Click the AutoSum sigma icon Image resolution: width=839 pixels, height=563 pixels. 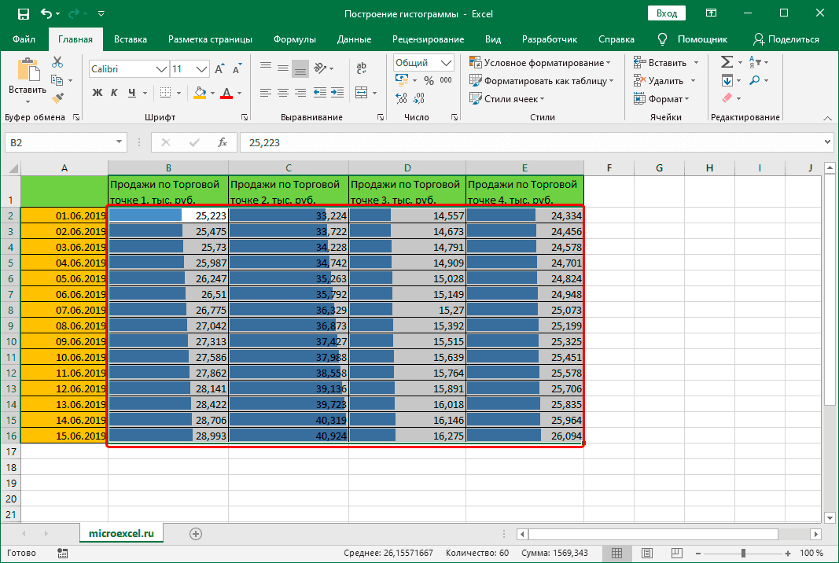tap(727, 62)
